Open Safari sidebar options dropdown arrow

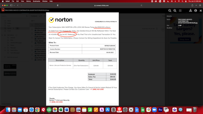[14, 6]
